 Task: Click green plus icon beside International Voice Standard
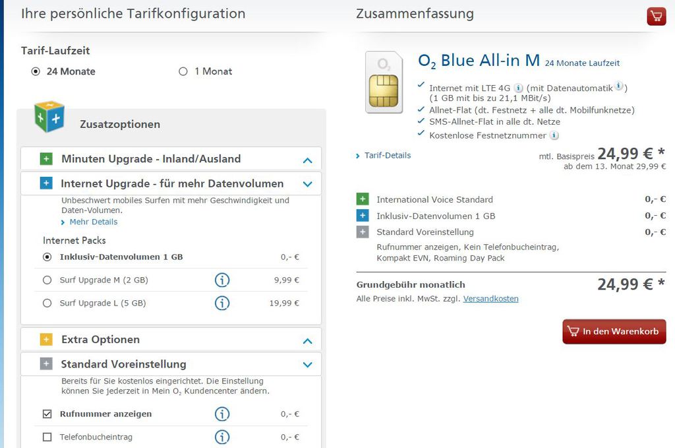[x=363, y=199]
